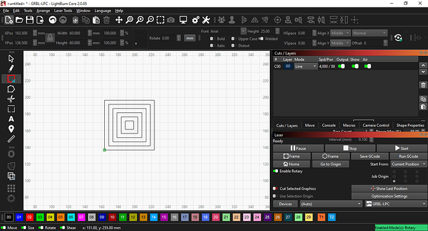This screenshot has width=428, height=231.
Task: Select the Measure ruler tool
Action: (x=11, y=139)
